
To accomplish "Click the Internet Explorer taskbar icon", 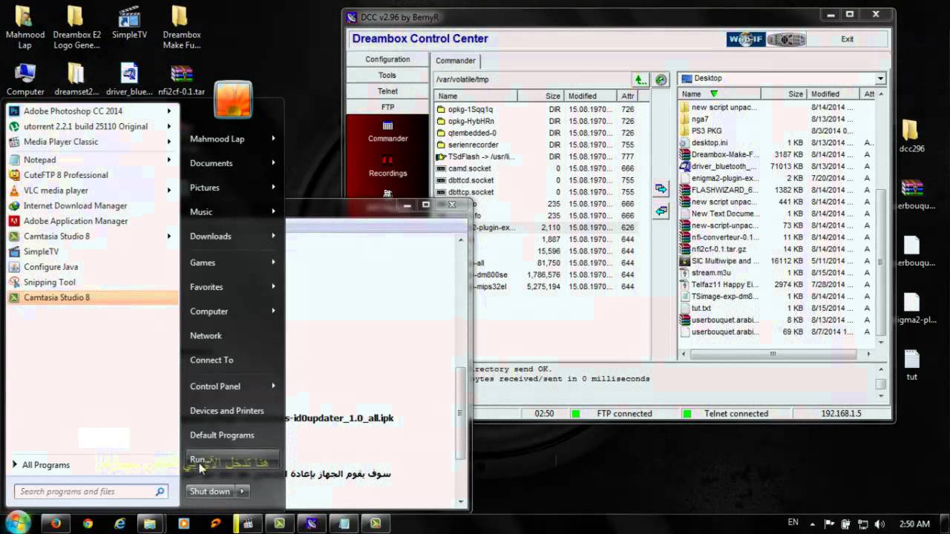I will click(120, 523).
